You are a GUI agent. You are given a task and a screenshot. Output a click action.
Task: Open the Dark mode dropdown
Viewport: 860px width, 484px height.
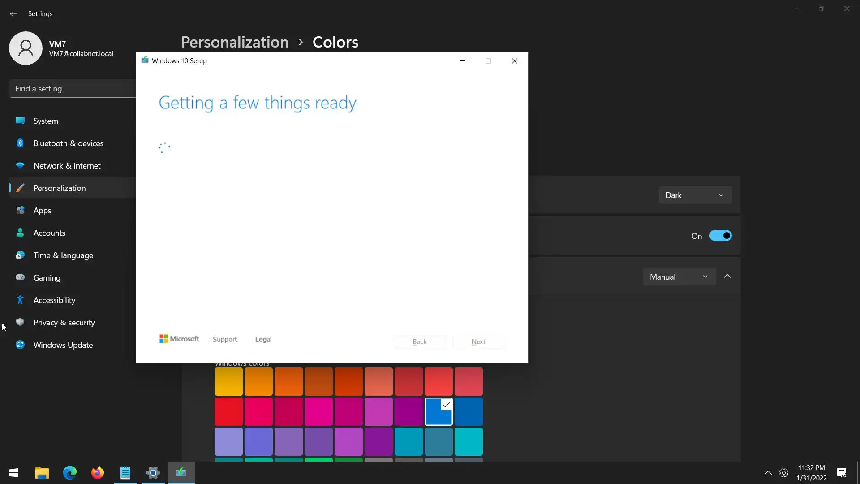click(695, 195)
